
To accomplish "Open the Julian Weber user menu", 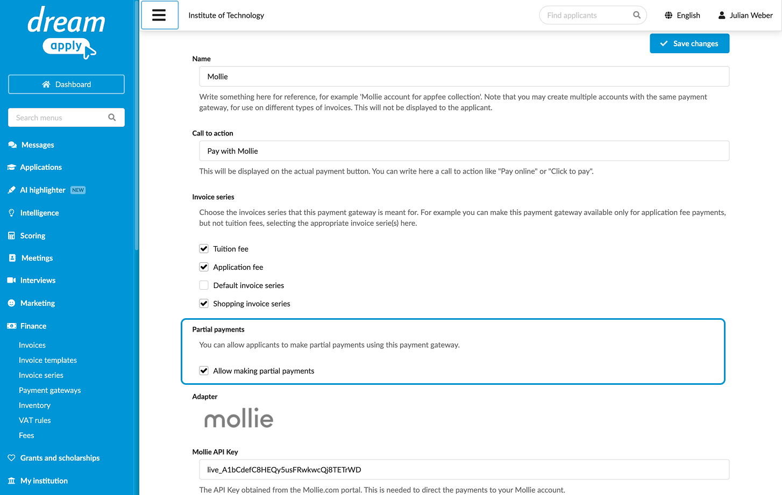I will point(745,15).
